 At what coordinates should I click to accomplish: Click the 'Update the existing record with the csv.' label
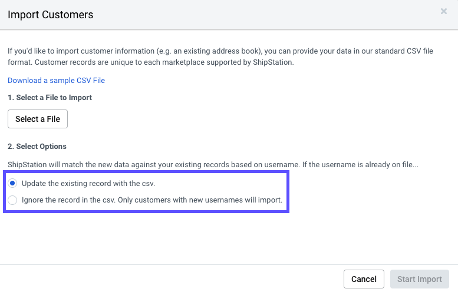coord(88,184)
